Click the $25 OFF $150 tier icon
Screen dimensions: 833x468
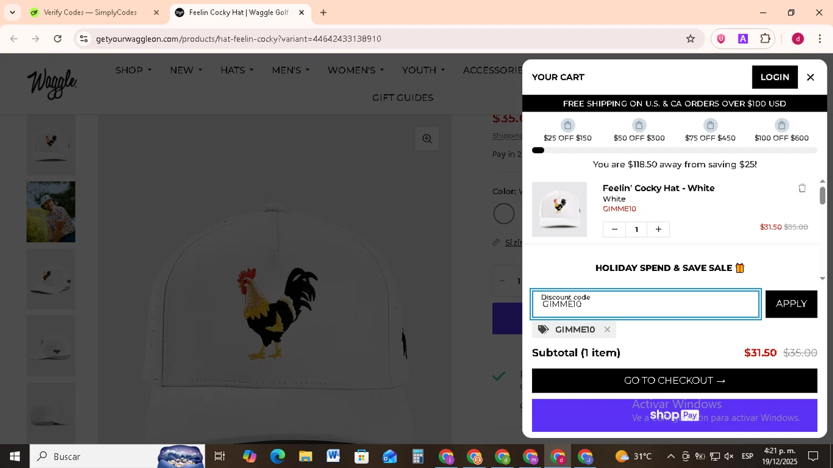point(568,125)
